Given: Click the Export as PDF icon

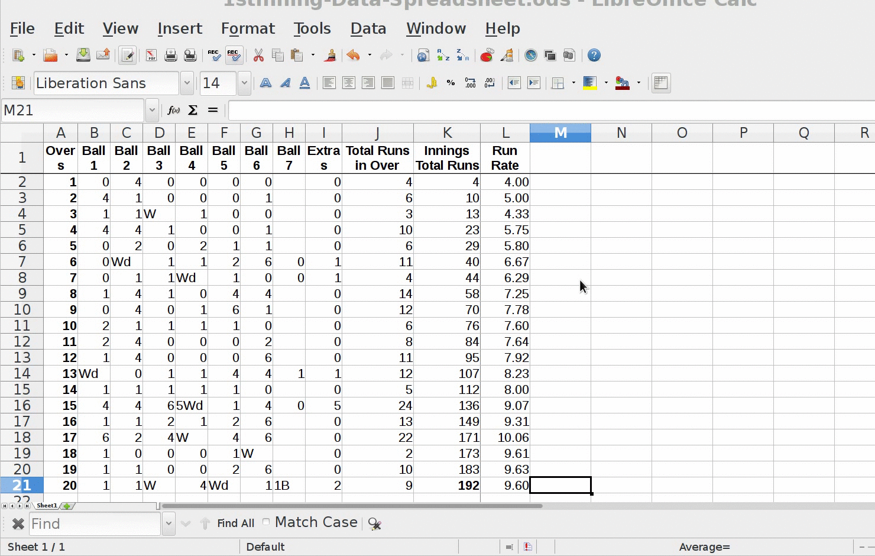Looking at the screenshot, I should 151,56.
